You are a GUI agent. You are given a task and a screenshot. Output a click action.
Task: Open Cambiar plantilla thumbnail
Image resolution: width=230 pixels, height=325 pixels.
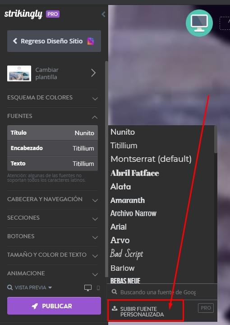tap(19, 73)
